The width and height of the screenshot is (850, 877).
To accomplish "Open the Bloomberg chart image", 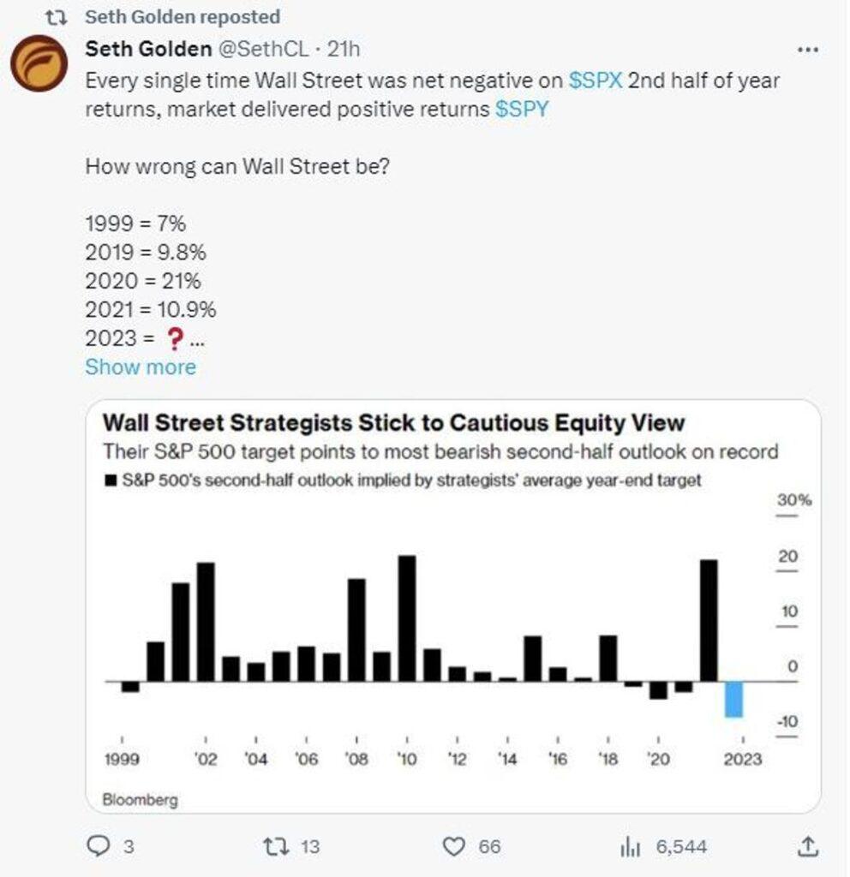I will (x=453, y=606).
